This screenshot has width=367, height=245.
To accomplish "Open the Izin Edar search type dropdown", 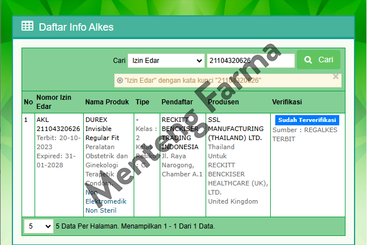I will coord(166,61).
